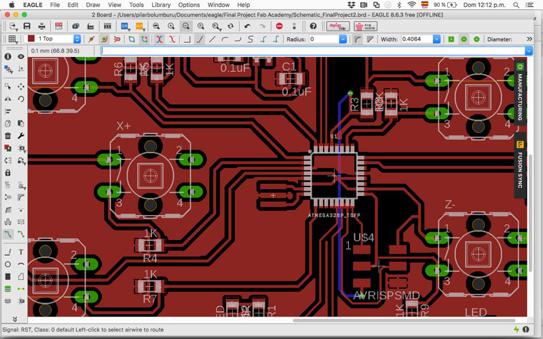Switch to schematic with the SCH/BRD icon
Image resolution: width=543 pixels, height=339 pixels.
(59, 26)
